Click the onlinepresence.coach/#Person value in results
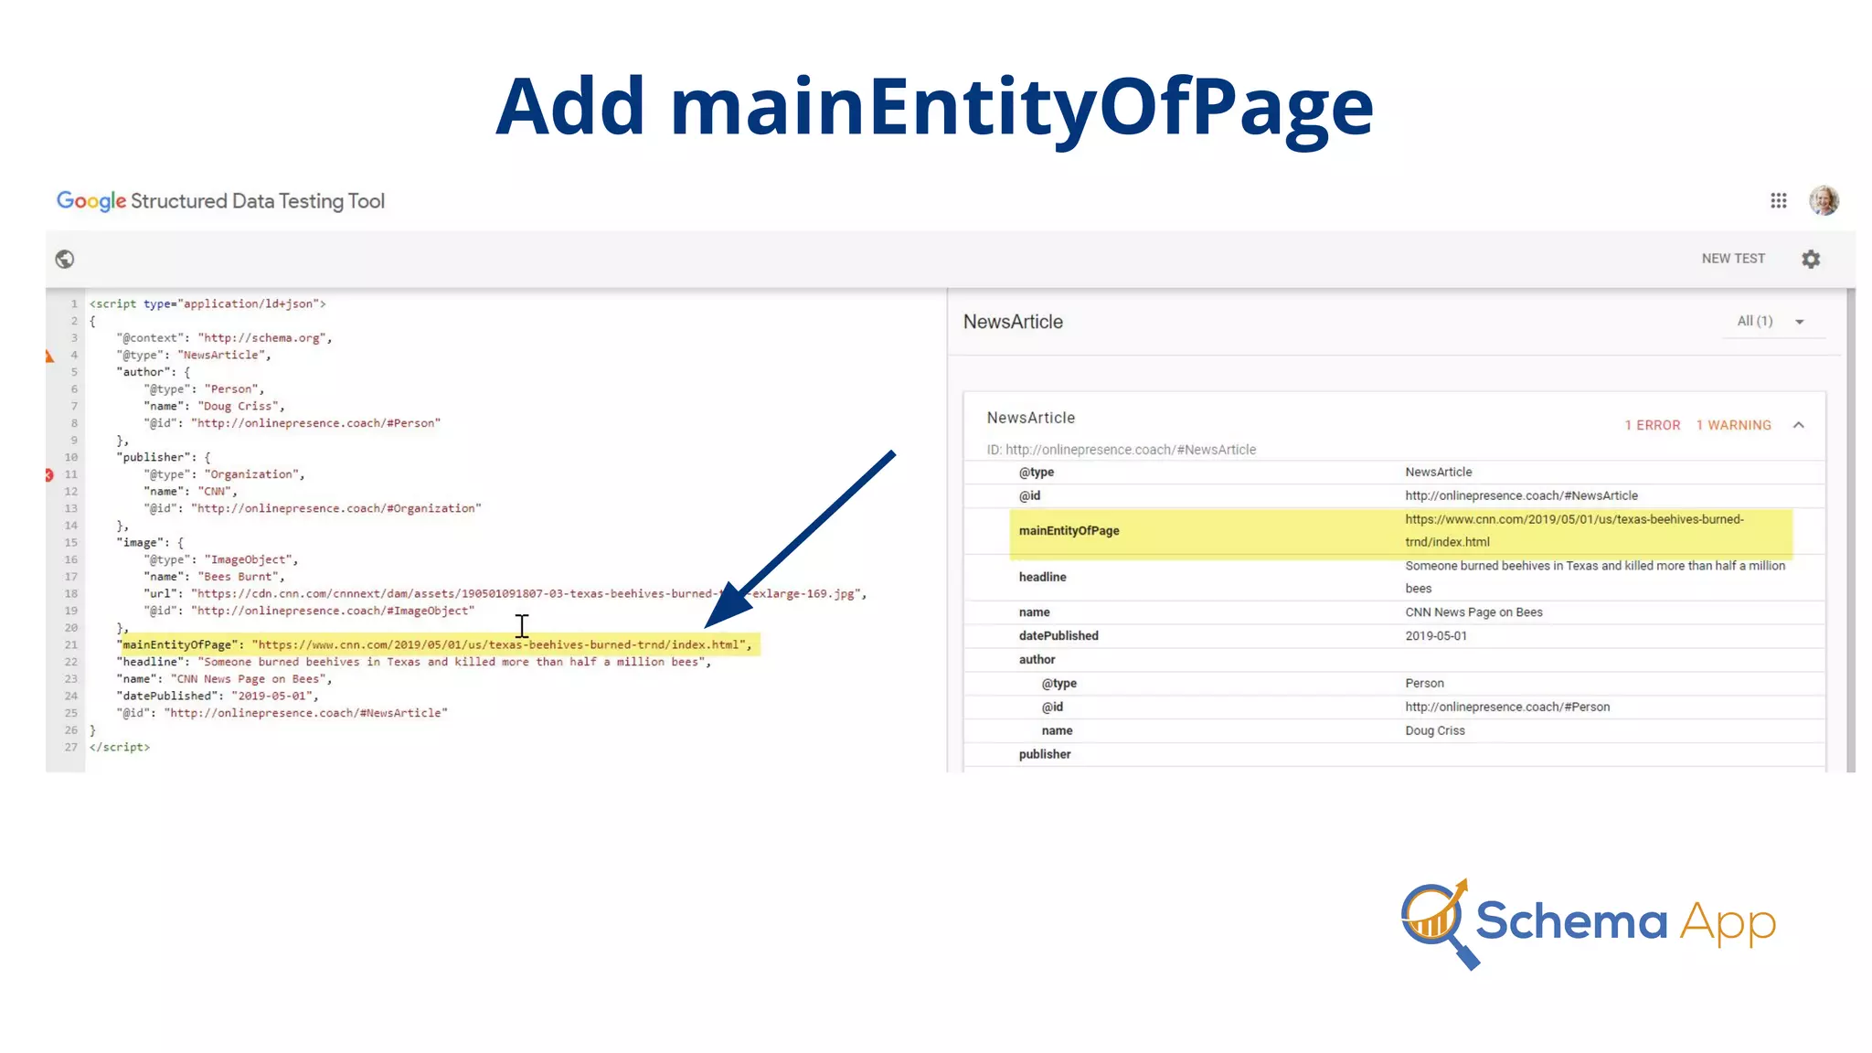Screen dimensions: 1872x1053 (x=1507, y=707)
